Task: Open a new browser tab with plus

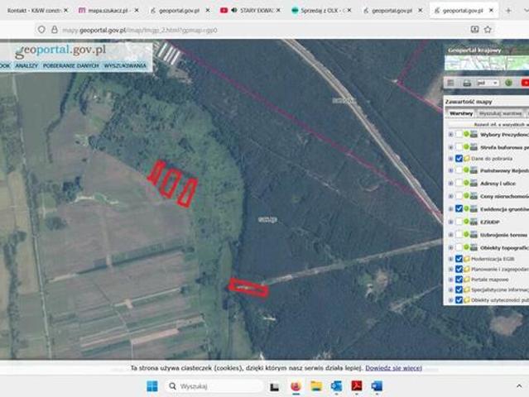Action: coord(508,11)
